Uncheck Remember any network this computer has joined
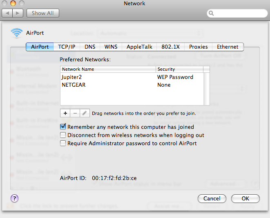The height and width of the screenshot is (218, 270). coord(63,127)
